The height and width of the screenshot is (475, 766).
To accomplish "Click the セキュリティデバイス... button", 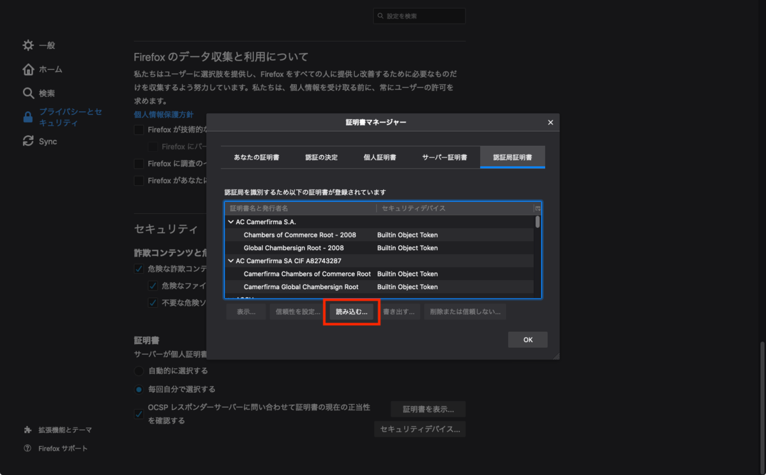I will tap(420, 430).
